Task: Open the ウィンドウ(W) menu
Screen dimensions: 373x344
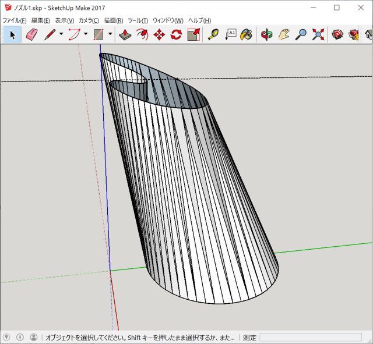Action: [168, 20]
